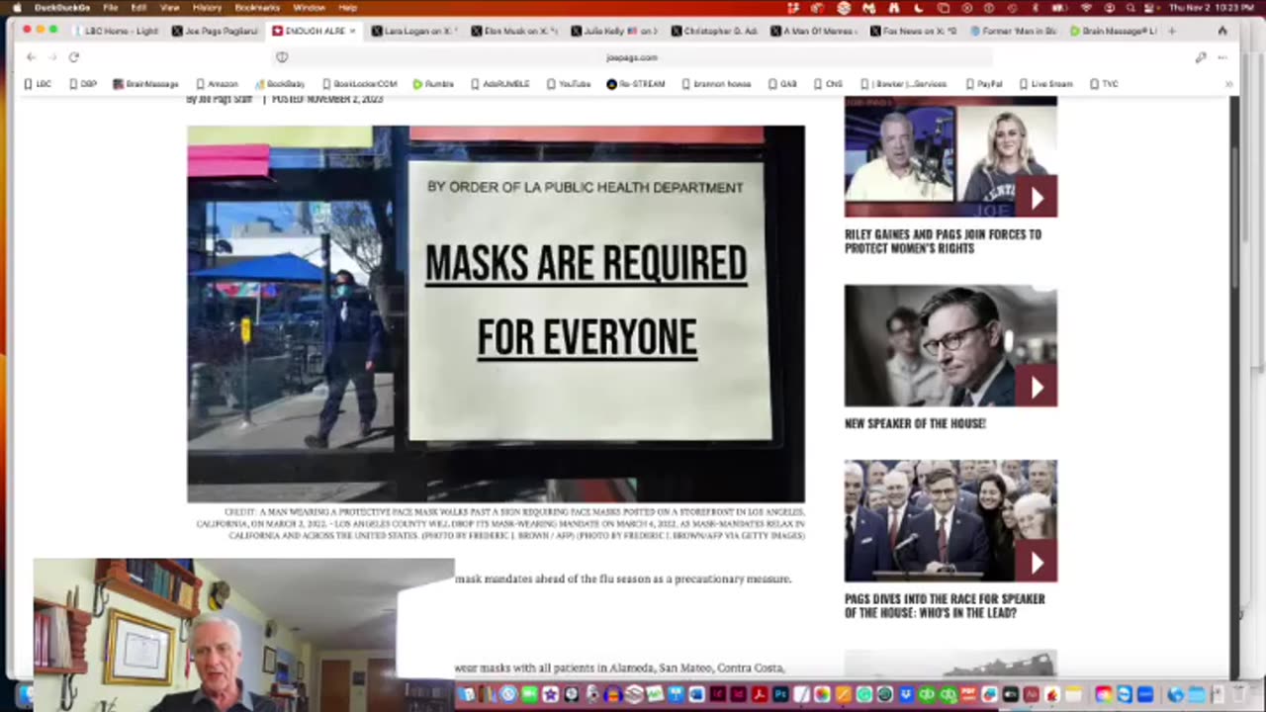Open FaceTime from the dock
This screenshot has height=712, width=1266.
pos(529,694)
